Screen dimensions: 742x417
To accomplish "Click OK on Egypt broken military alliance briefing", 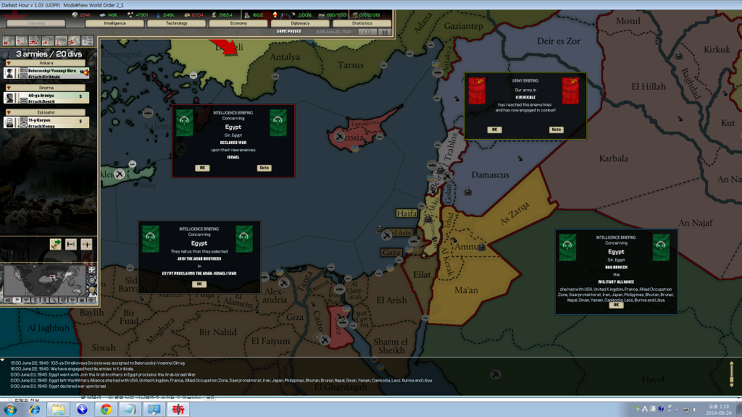I will [x=616, y=305].
